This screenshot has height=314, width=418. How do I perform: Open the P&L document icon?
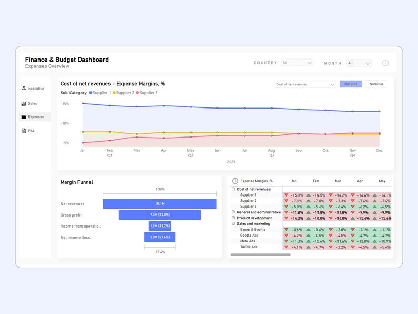click(24, 131)
